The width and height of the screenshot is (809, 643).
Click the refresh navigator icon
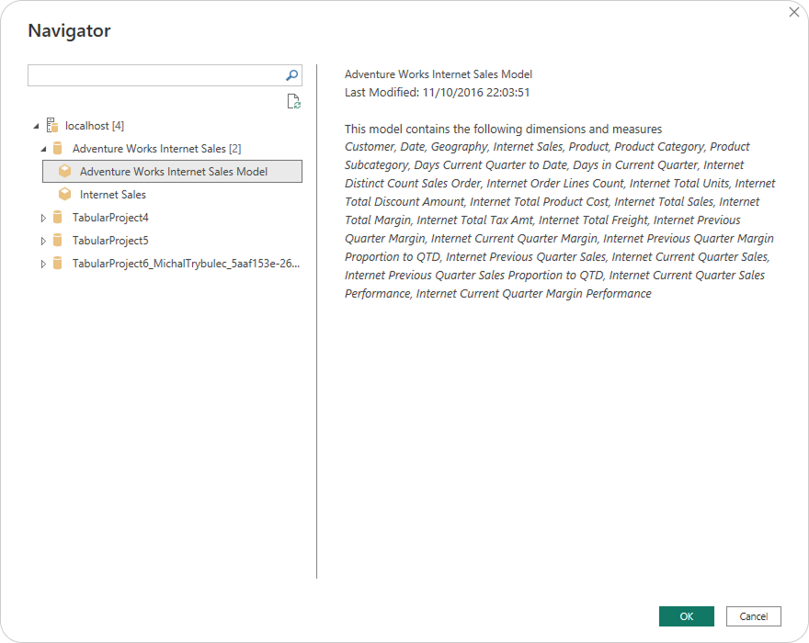[293, 102]
